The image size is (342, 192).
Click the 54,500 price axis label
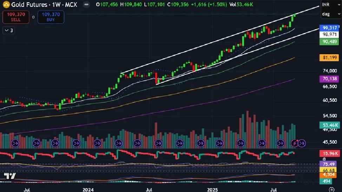330,116
